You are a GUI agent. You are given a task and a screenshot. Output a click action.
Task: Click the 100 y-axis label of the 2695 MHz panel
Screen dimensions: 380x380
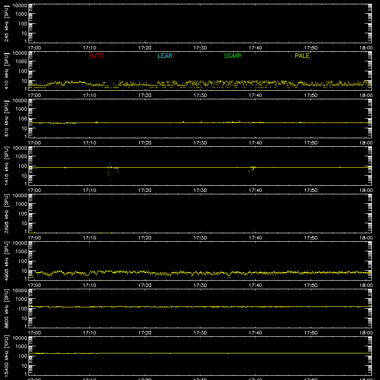pos(23,214)
